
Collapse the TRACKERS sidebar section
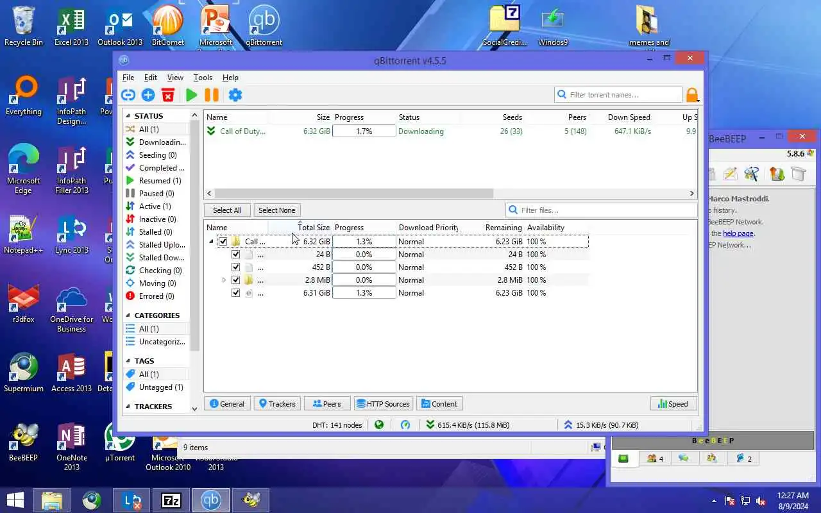click(x=128, y=407)
